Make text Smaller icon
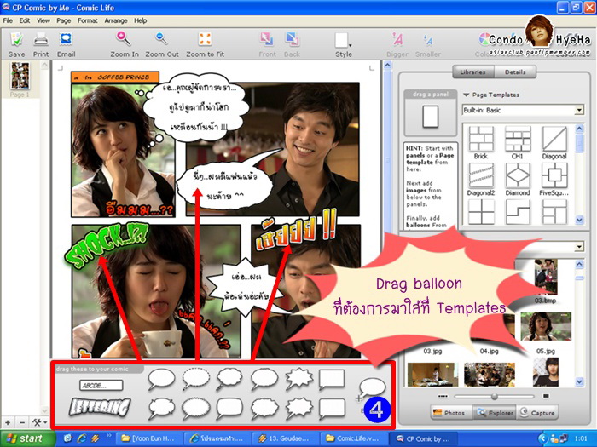The height and width of the screenshot is (447, 597). 427,39
